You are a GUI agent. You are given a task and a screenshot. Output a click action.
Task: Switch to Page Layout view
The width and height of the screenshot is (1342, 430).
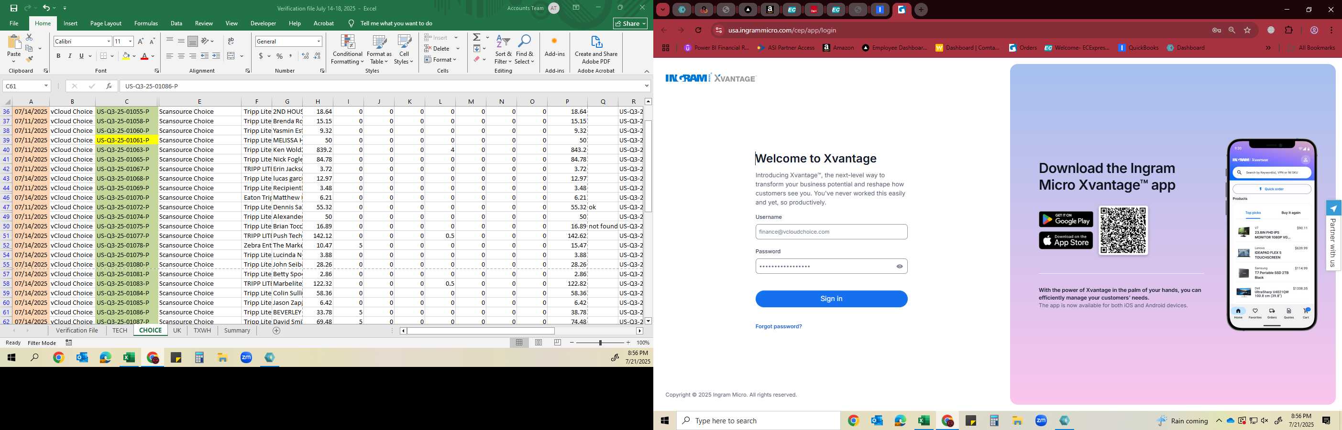pyautogui.click(x=539, y=343)
